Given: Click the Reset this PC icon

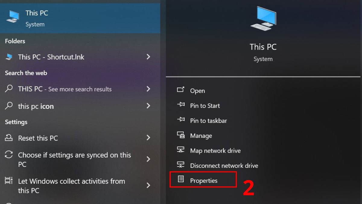Looking at the screenshot, I should [8, 138].
